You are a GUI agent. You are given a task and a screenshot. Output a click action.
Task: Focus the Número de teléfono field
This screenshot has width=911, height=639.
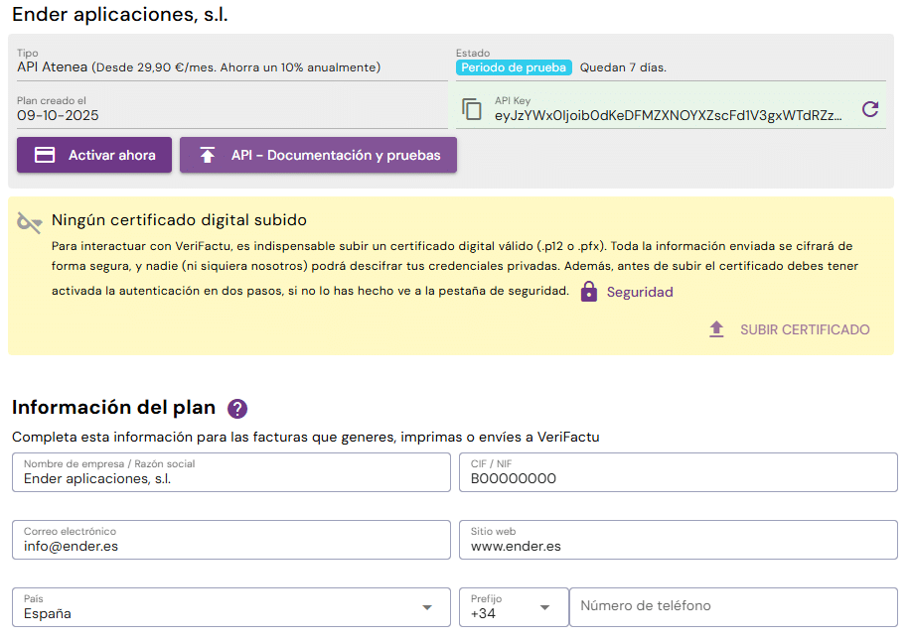point(731,606)
